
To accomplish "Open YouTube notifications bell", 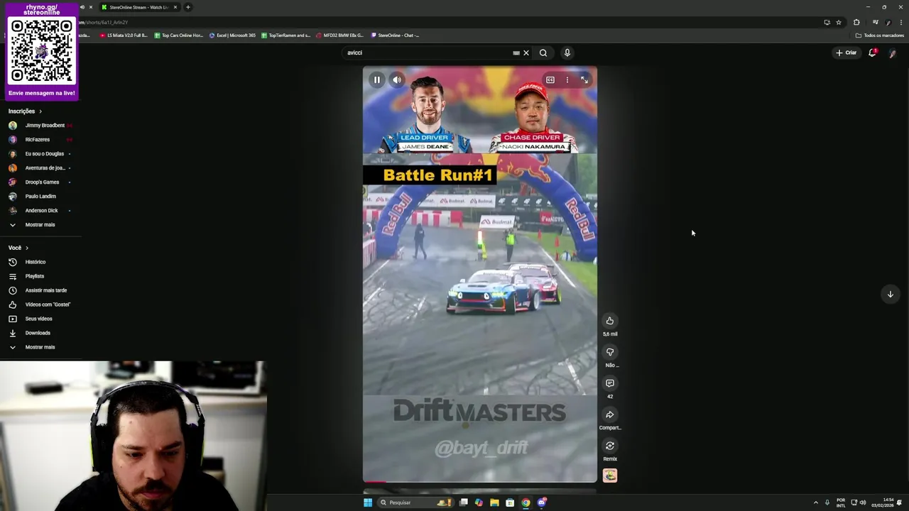I will pos(872,53).
